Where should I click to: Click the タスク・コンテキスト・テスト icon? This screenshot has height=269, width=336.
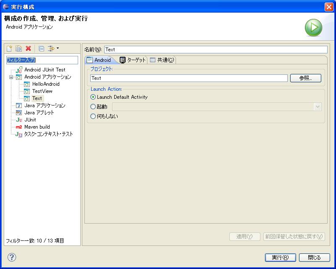click(19, 134)
